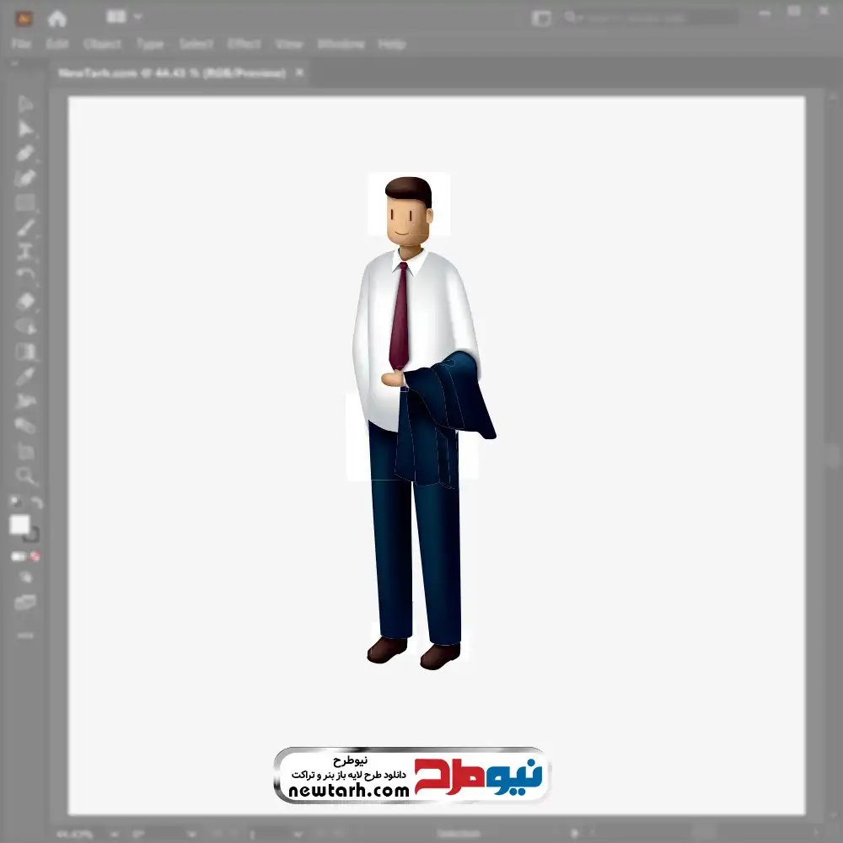Select the Eraser tool
This screenshot has width=843, height=843.
[x=25, y=302]
